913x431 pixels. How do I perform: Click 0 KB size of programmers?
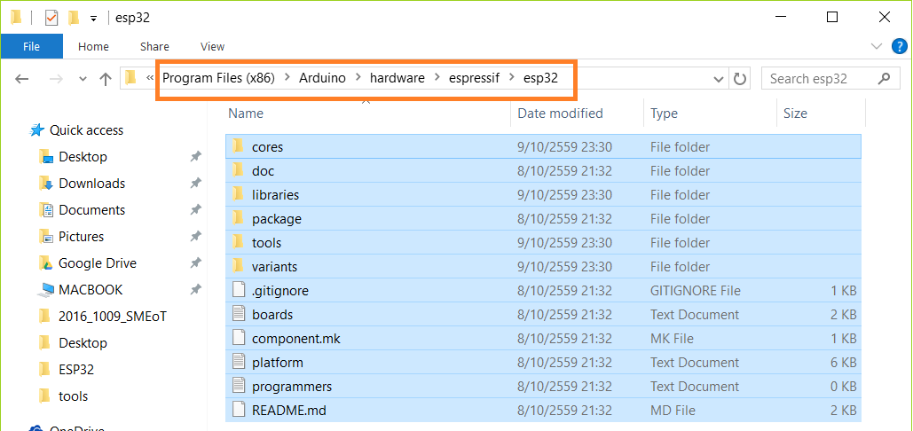click(843, 386)
